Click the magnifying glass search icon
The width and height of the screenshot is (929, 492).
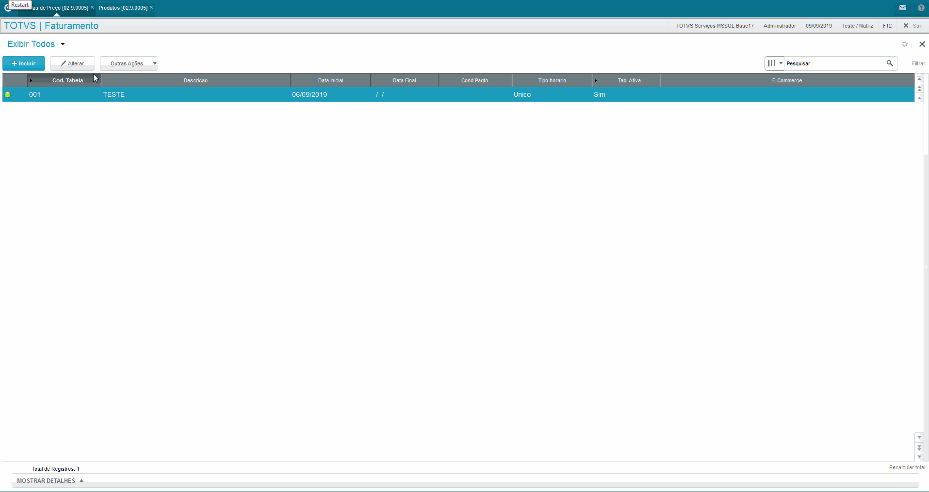click(890, 63)
